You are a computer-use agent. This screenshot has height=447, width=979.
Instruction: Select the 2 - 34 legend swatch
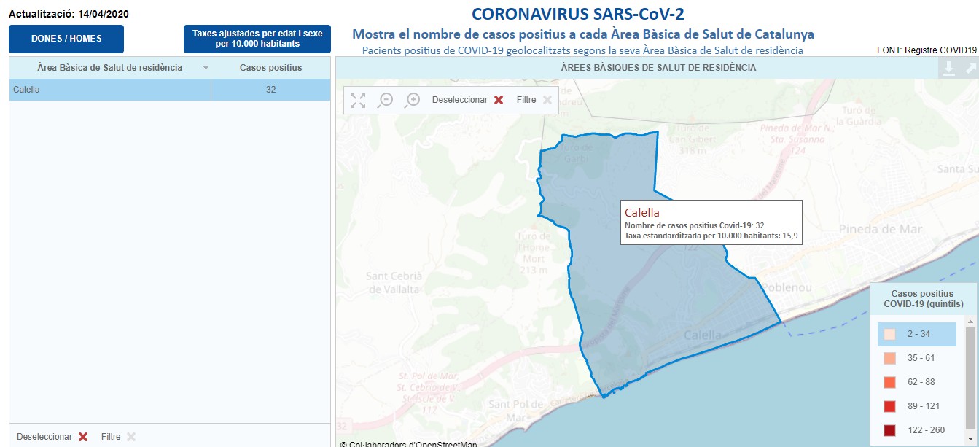pyautogui.click(x=889, y=335)
